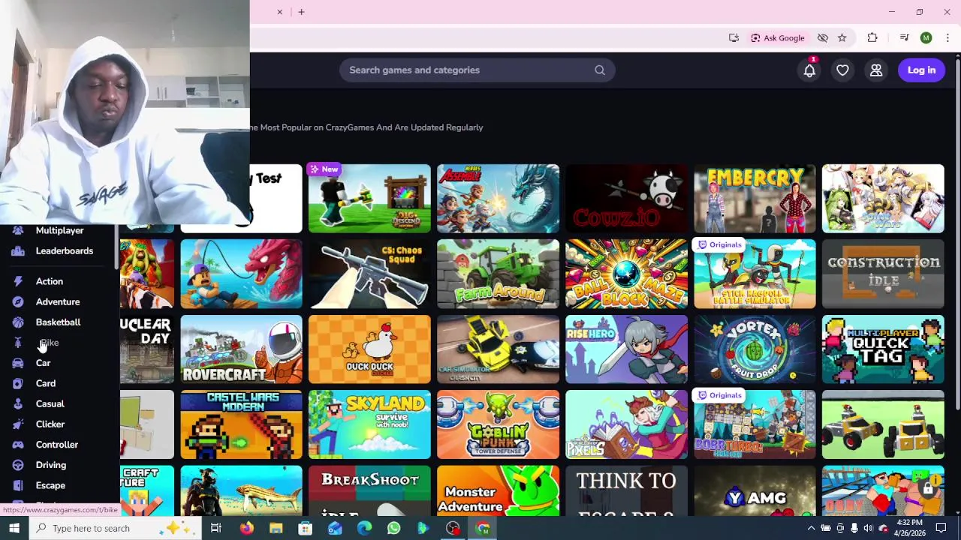This screenshot has height=540, width=961.
Task: Open Microsoft Store from the taskbar
Action: point(305,528)
